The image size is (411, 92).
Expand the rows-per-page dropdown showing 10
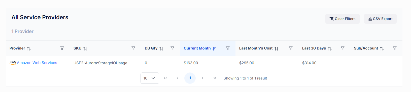tap(150, 78)
